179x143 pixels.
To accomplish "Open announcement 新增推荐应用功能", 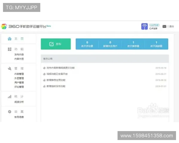I will click(x=56, y=80).
